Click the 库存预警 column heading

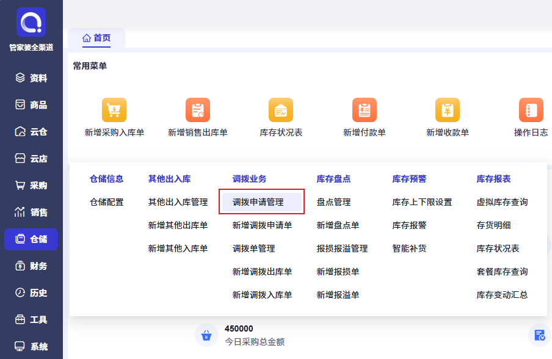click(409, 179)
